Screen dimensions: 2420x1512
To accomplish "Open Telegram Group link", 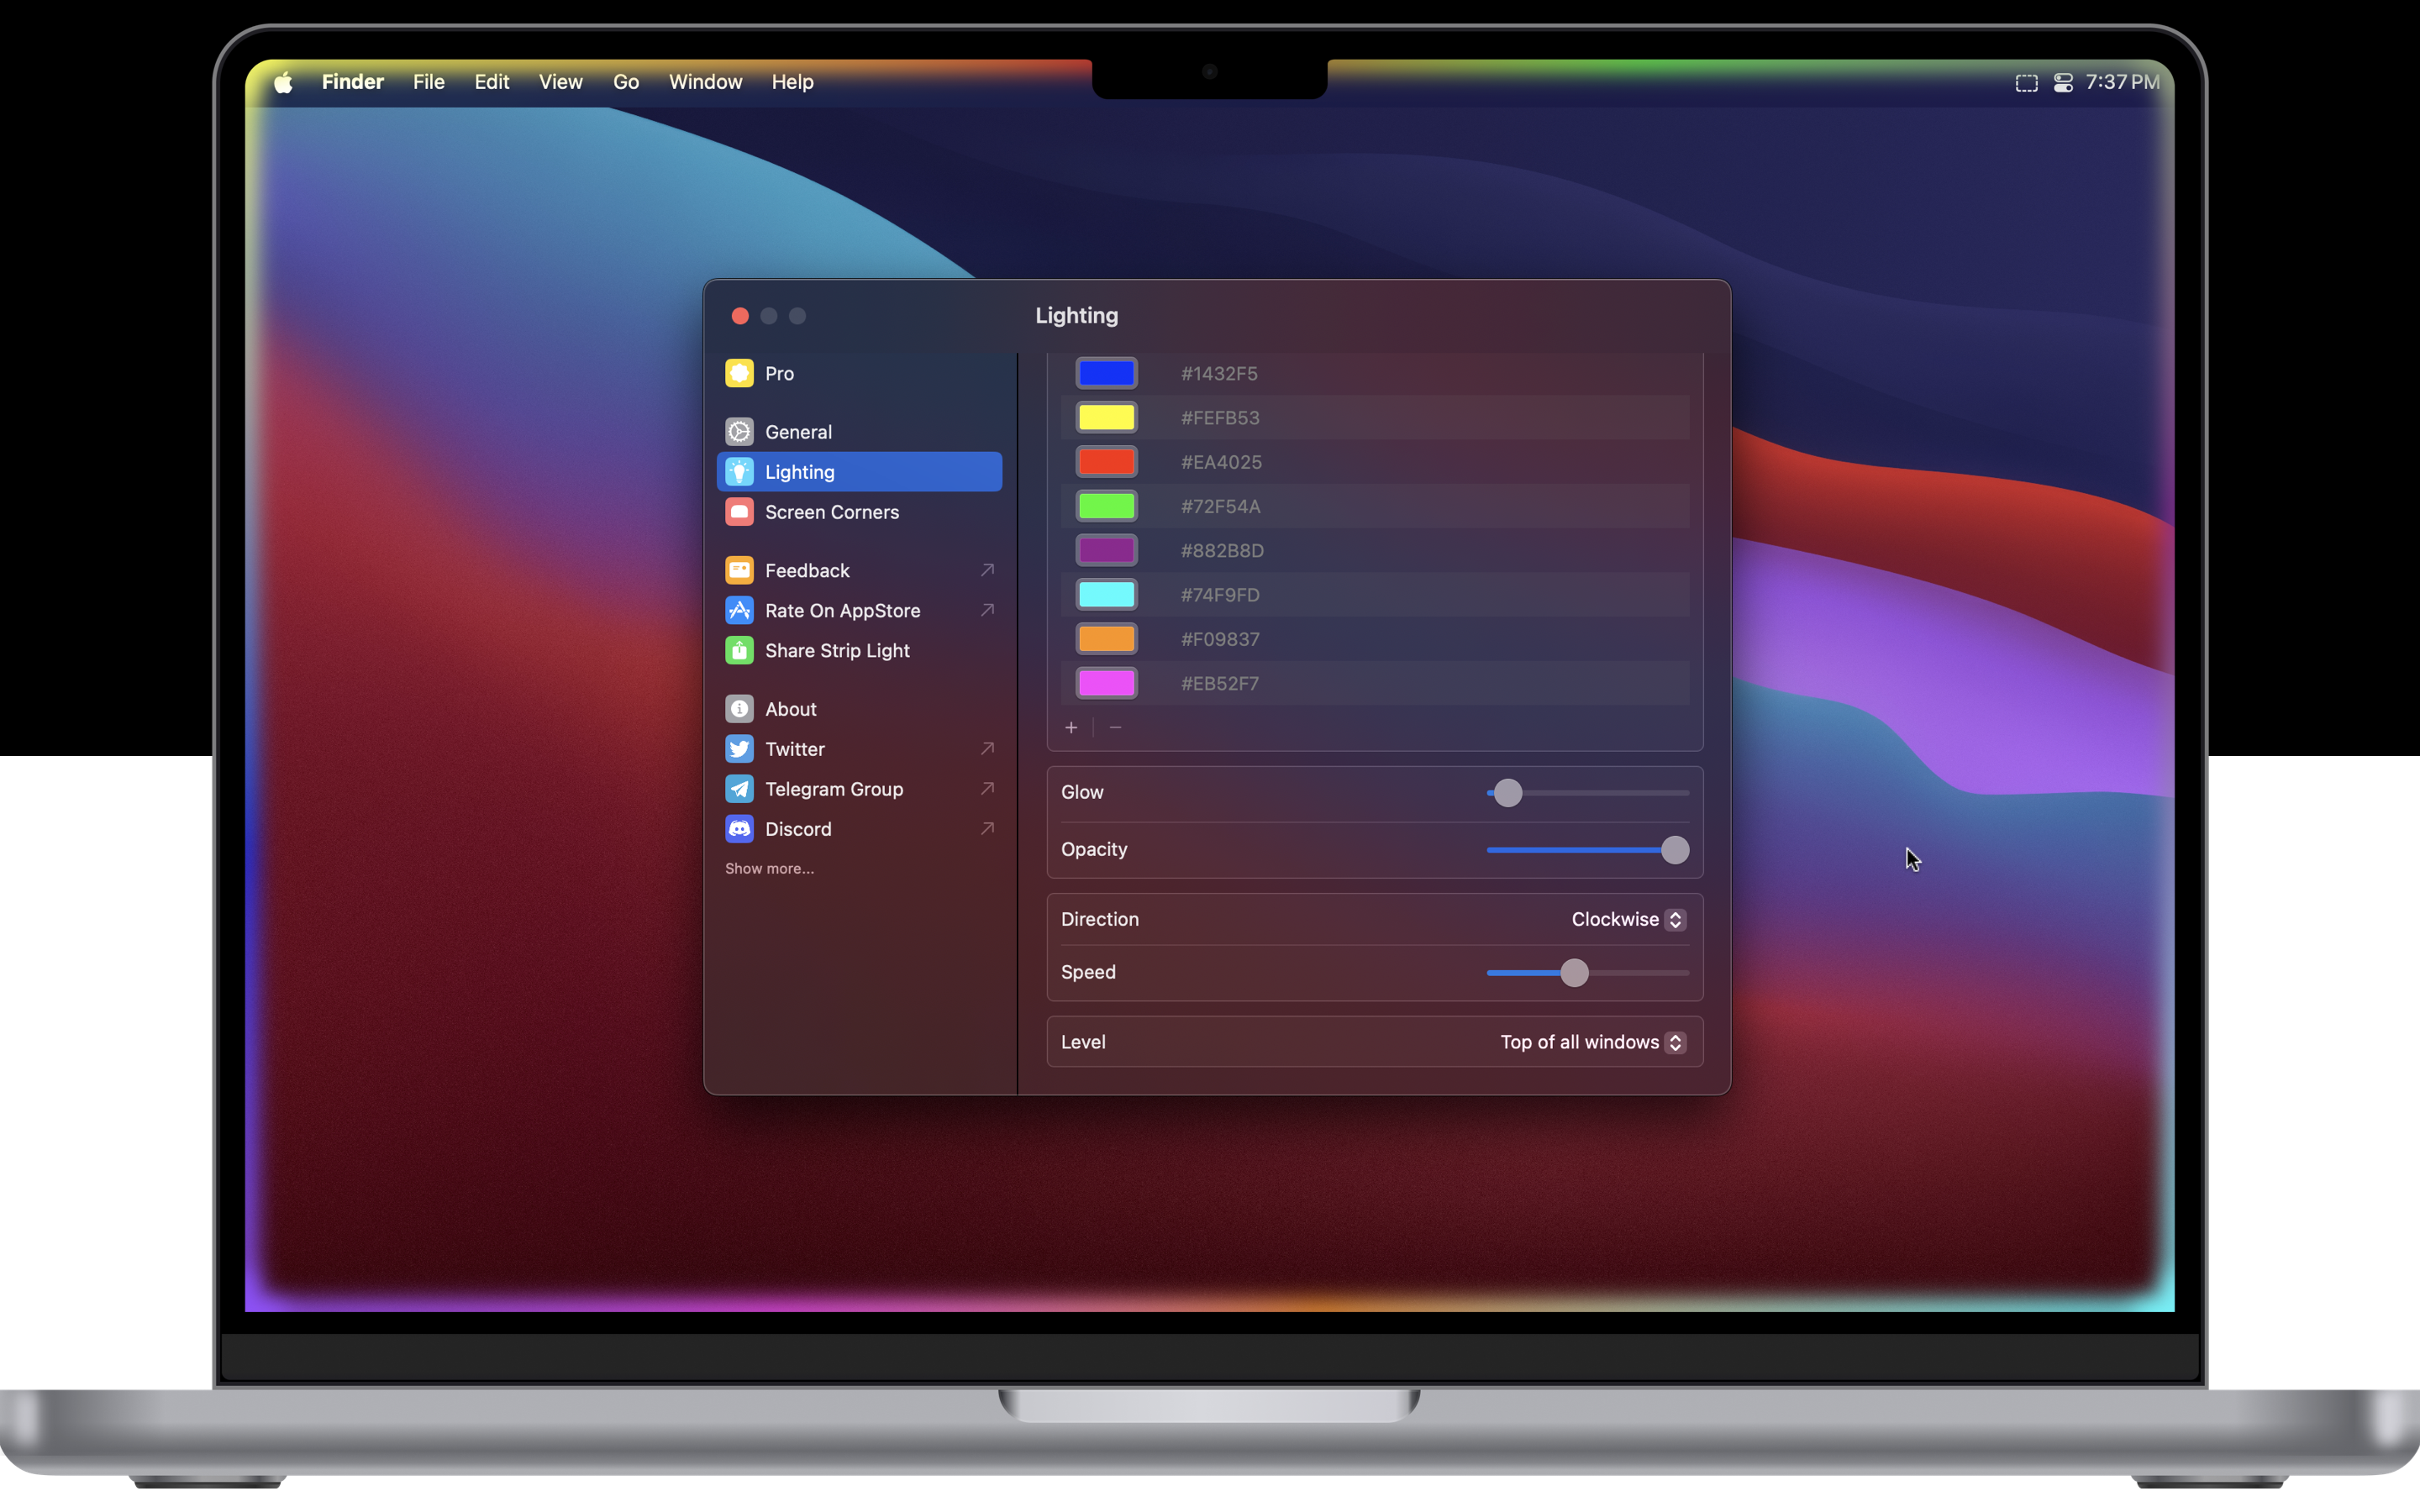I will point(859,789).
